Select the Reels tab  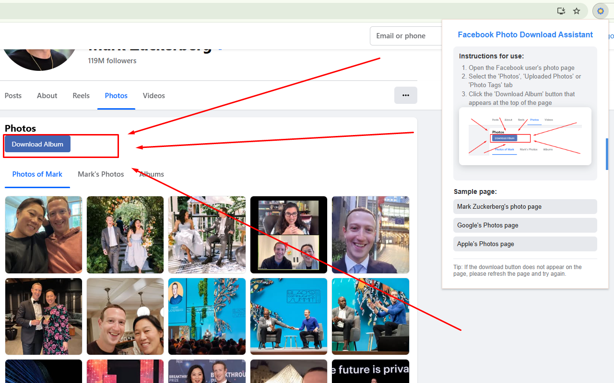pos(81,95)
